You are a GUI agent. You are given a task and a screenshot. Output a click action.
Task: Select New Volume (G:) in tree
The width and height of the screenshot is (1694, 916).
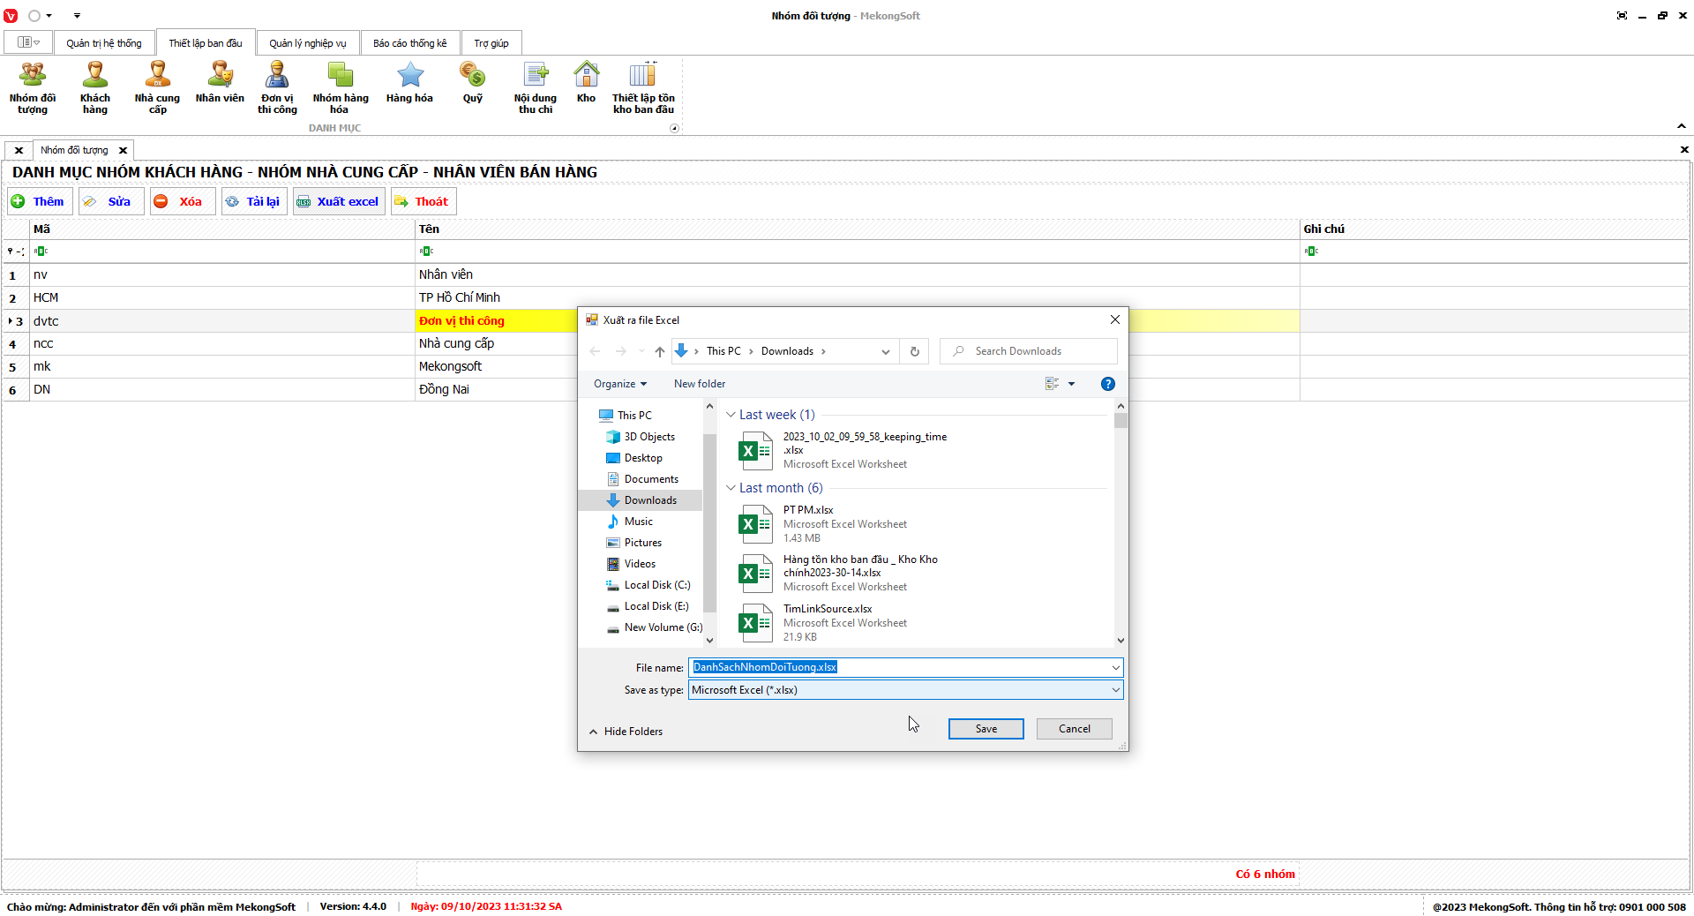[x=663, y=627]
